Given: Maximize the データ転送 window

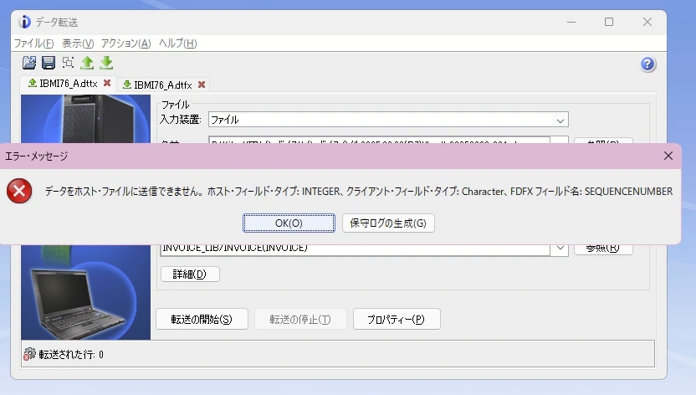Looking at the screenshot, I should (x=609, y=22).
